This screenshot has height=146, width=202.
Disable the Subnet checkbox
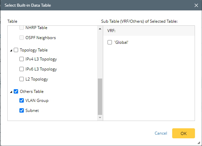pos(22,111)
